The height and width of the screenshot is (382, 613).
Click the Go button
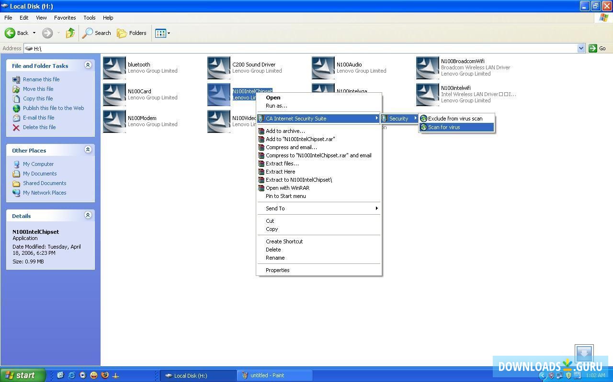coord(598,48)
